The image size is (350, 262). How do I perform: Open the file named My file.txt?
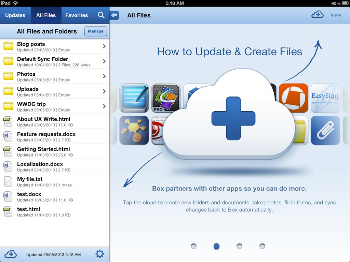[x=55, y=181]
